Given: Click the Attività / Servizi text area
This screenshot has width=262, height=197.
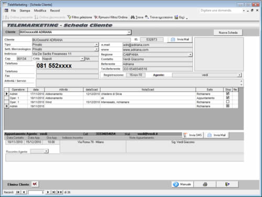Looking at the screenshot, I should click(x=139, y=83).
